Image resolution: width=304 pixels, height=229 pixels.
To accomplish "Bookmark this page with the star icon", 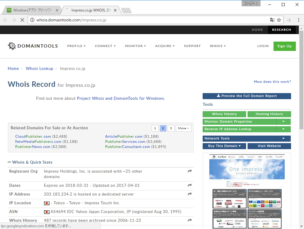I will click(x=279, y=20).
